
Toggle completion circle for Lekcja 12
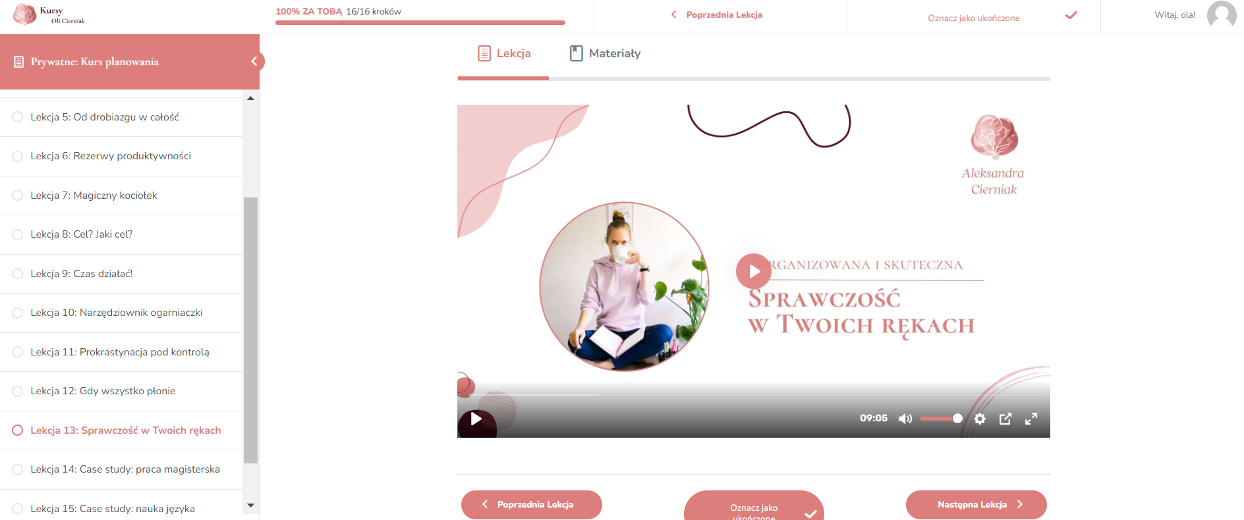[18, 391]
